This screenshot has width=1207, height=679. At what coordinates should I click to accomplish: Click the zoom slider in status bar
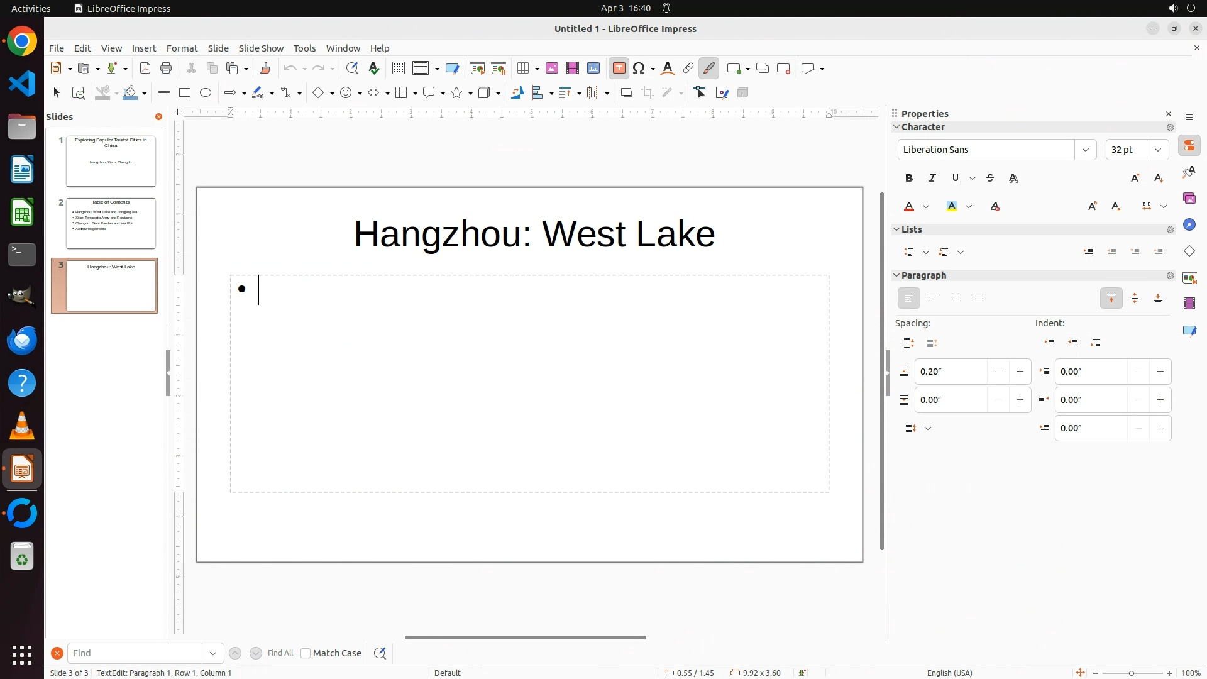(x=1132, y=673)
